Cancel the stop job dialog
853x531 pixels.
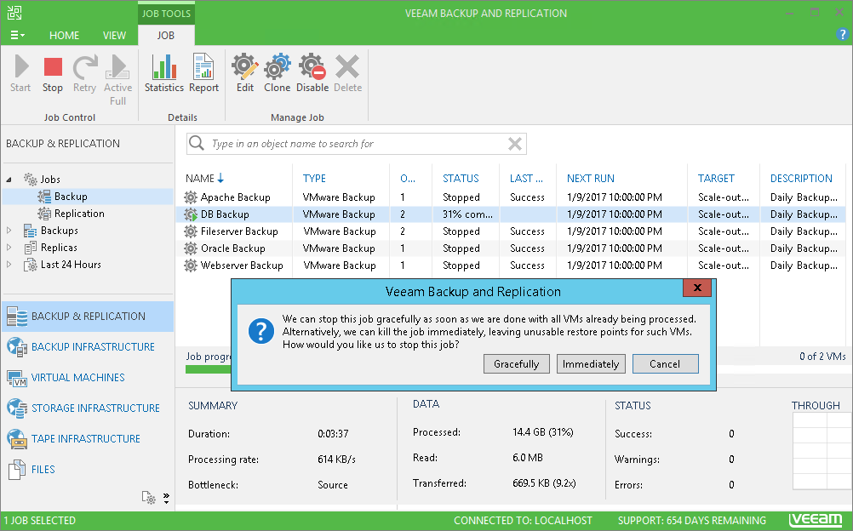coord(666,364)
